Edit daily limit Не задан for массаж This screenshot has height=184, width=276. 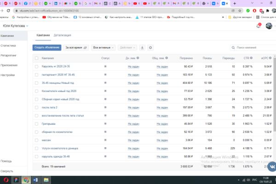(133, 140)
